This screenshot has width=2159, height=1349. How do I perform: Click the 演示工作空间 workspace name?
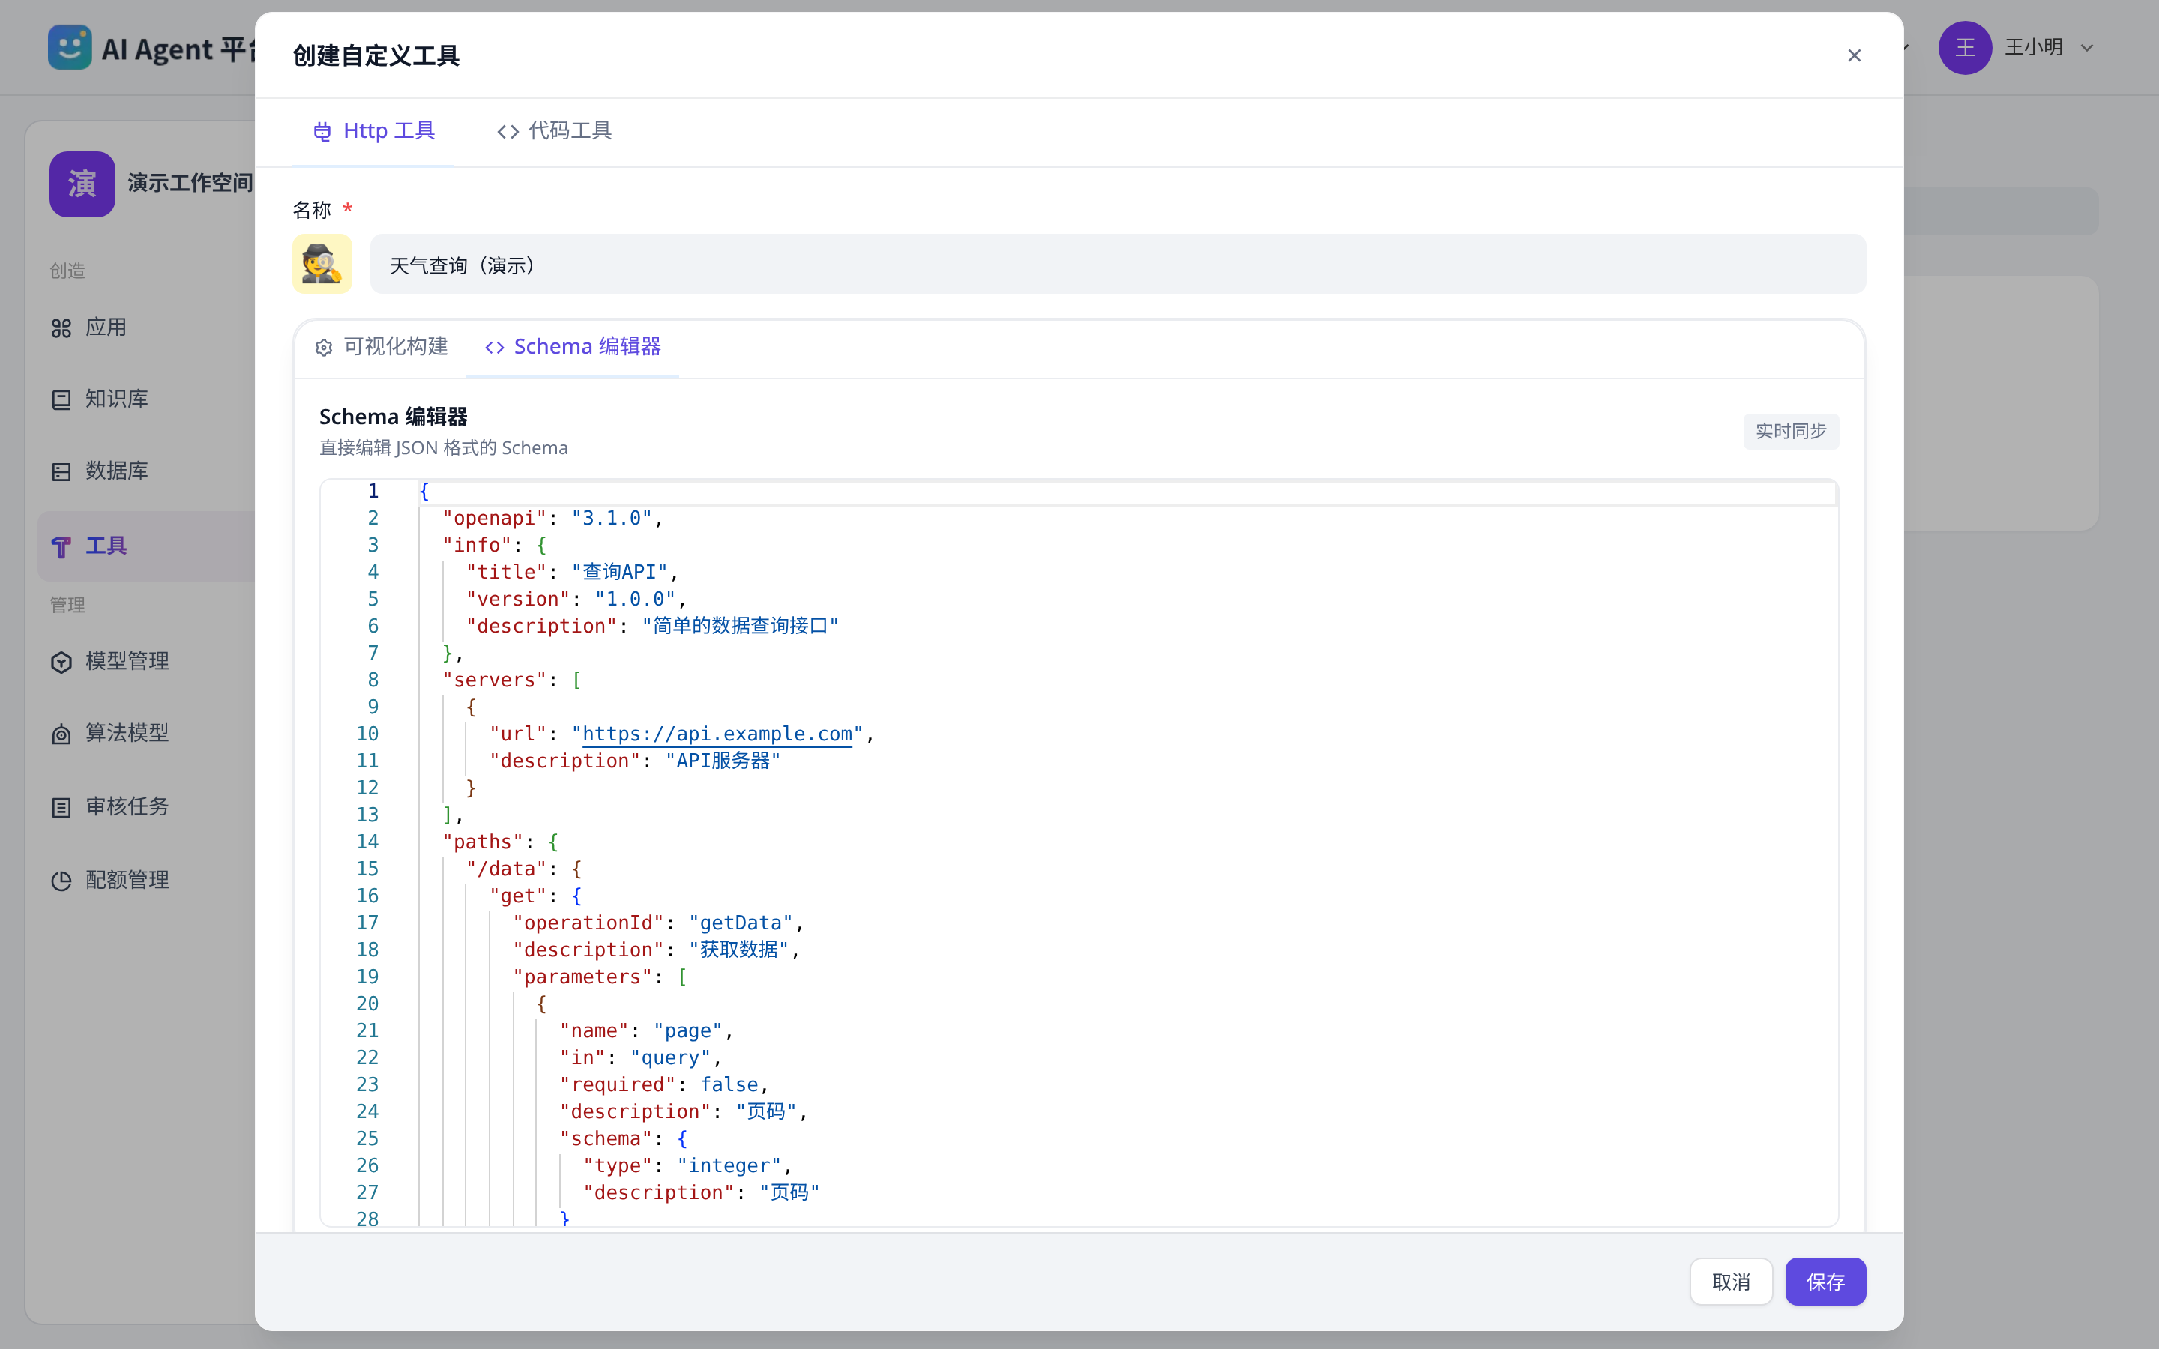(190, 183)
